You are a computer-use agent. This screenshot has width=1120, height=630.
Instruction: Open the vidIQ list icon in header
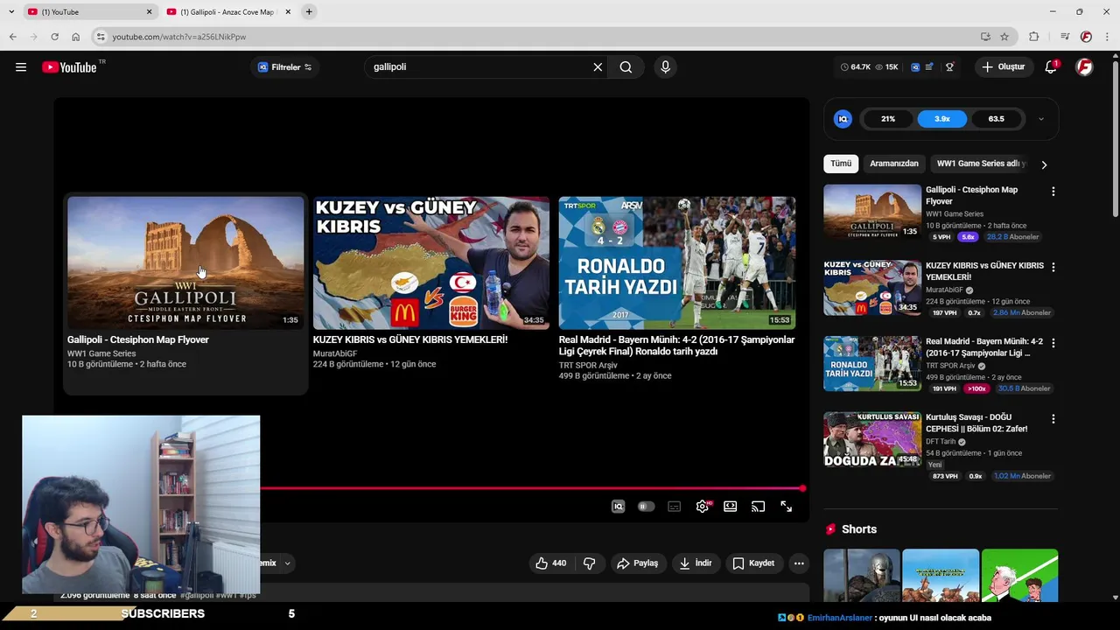[929, 67]
